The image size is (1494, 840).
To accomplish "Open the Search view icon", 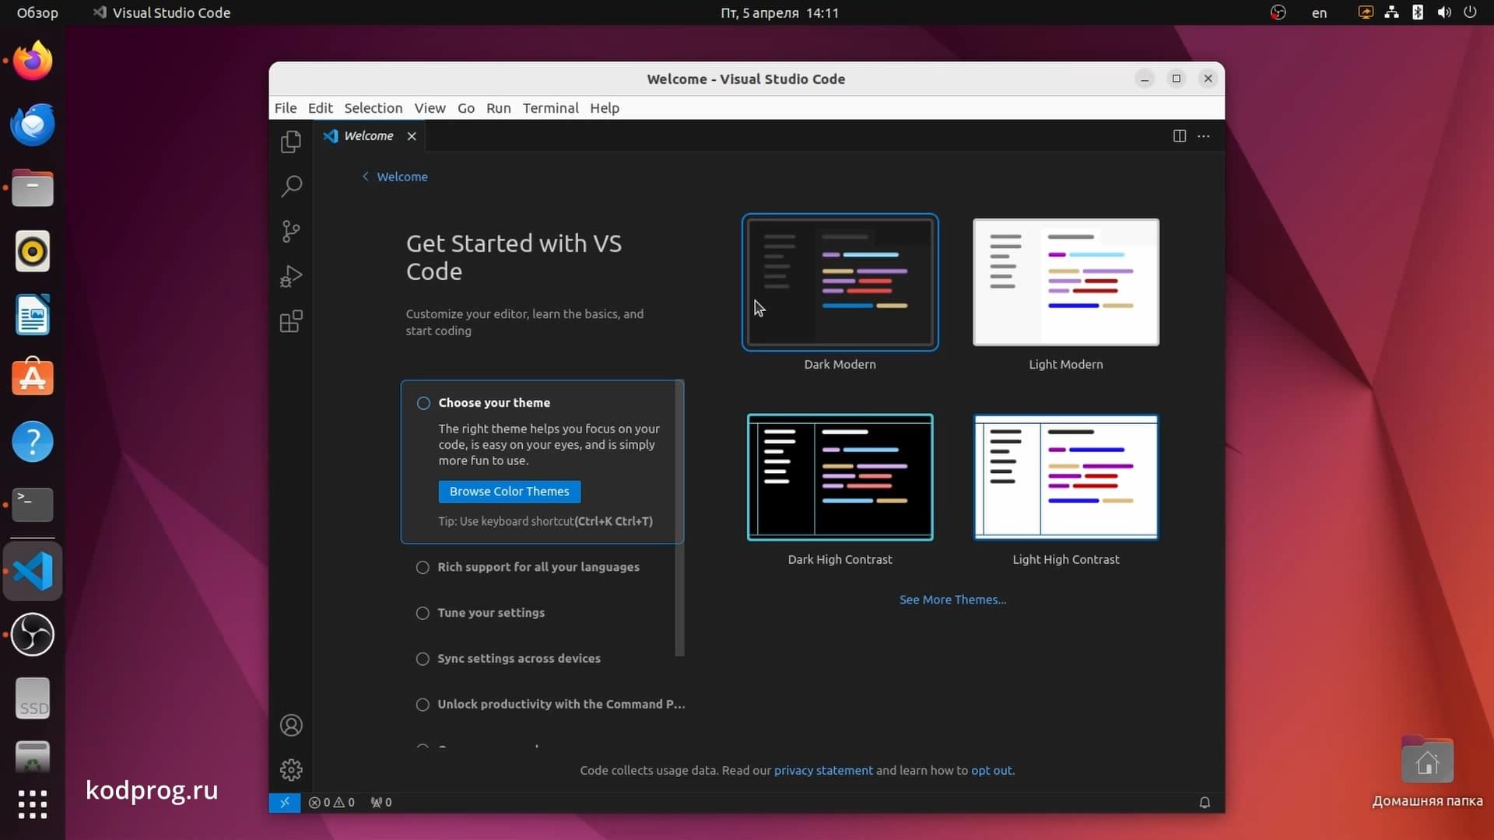I will pos(291,186).
